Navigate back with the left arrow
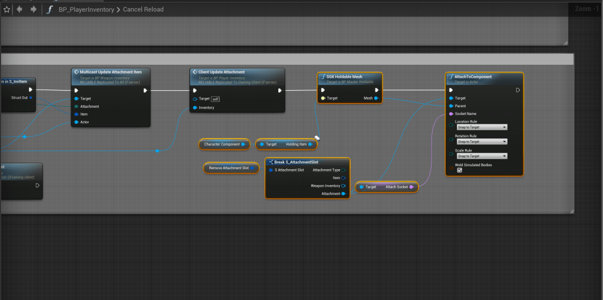The image size is (603, 300). (19, 9)
